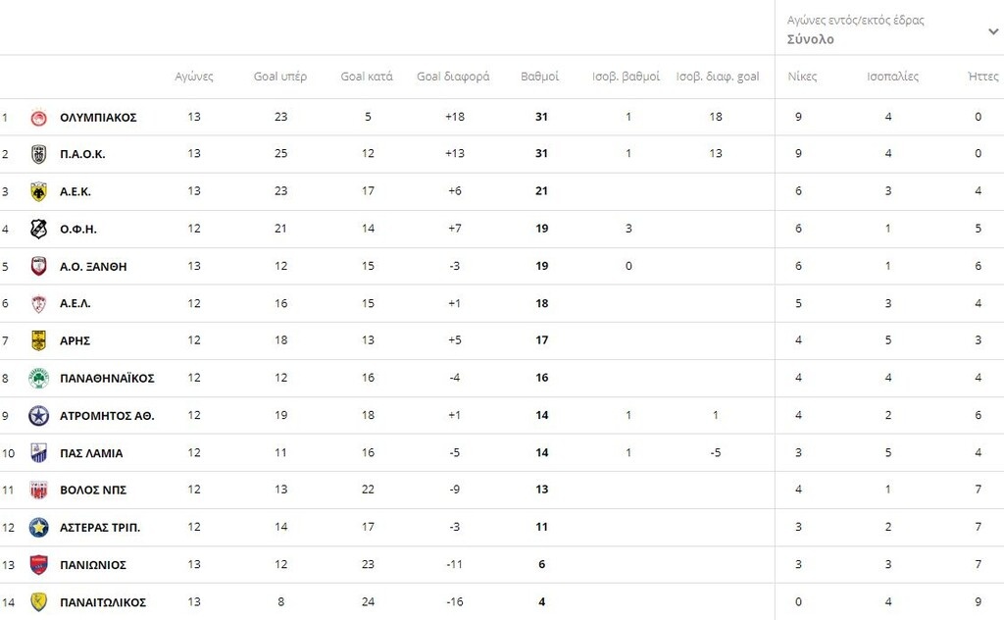This screenshot has height=620, width=1004.
Task: Sort by Goal διαφορά column header
Action: [x=453, y=77]
